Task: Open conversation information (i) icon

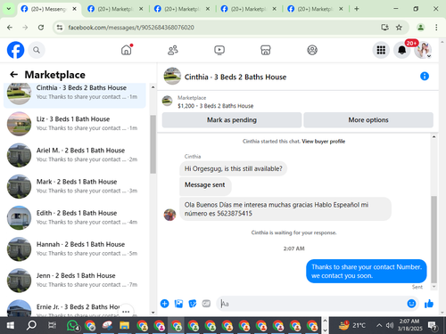Action: [x=425, y=77]
